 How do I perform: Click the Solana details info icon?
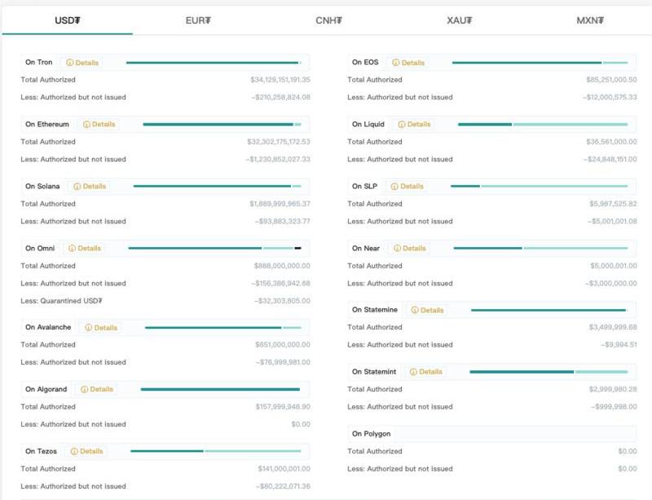(77, 187)
